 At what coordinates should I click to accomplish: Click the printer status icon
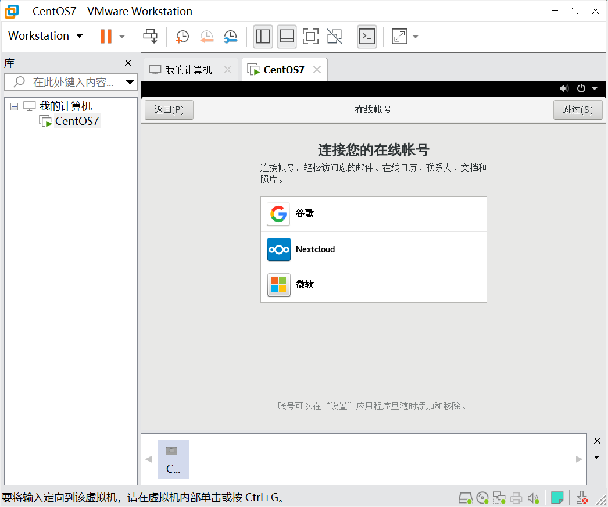(516, 498)
